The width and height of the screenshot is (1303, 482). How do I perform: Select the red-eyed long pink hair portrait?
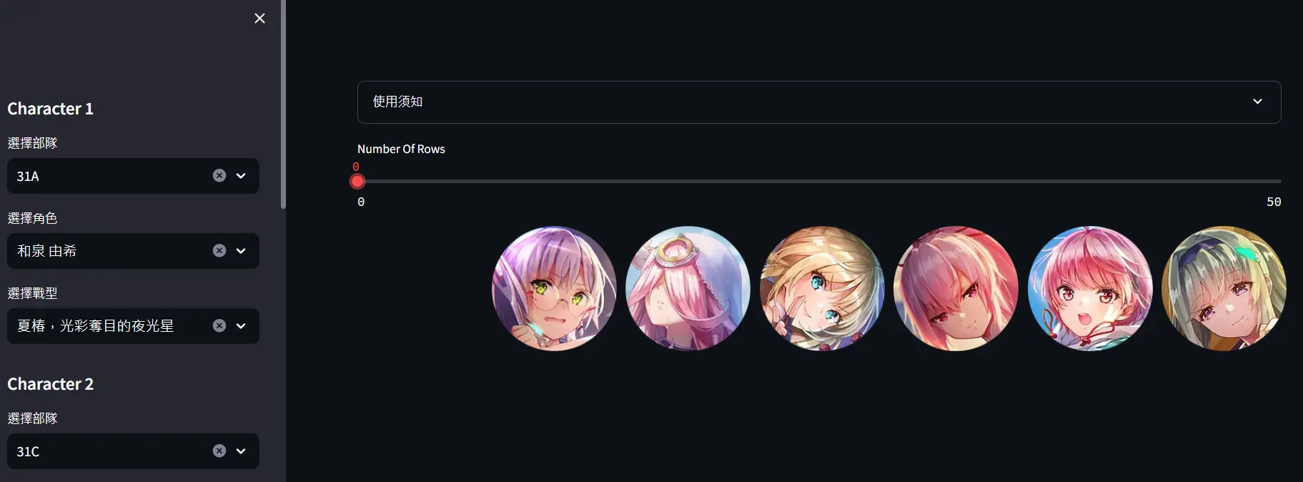pyautogui.click(x=956, y=289)
